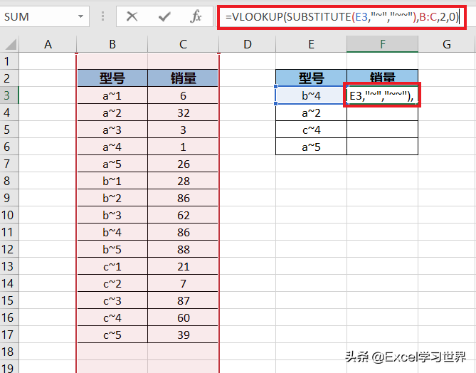Select column C header

pos(183,44)
